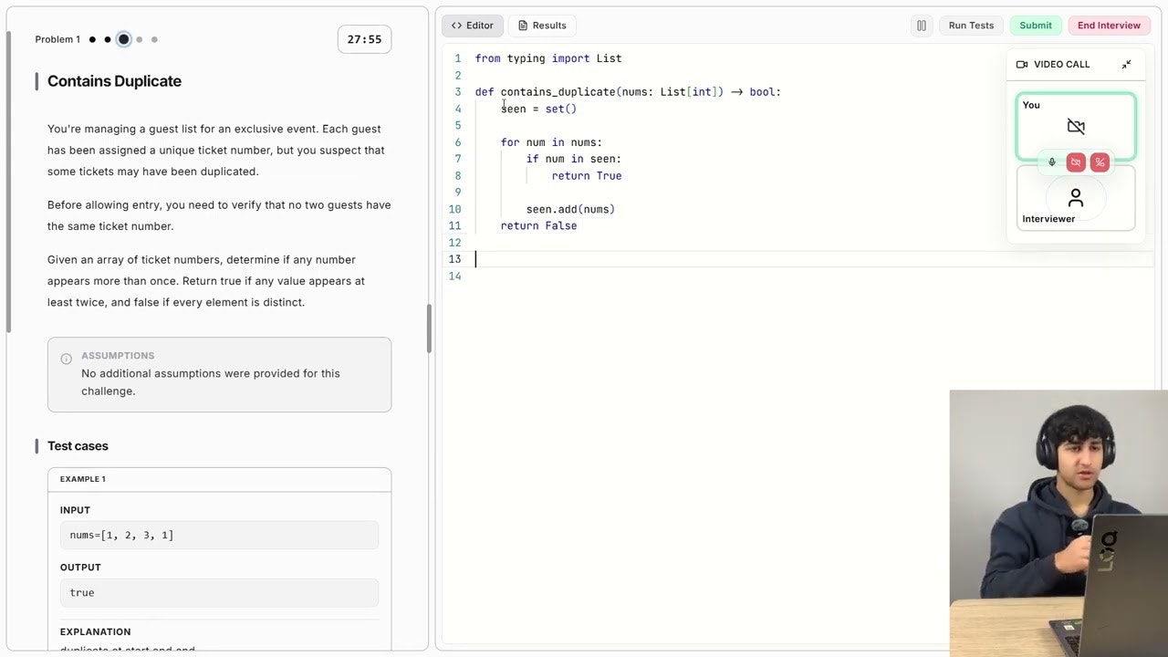Viewport: 1168px width, 657px height.
Task: Click the info icon in Assumptions box
Action: [66, 359]
